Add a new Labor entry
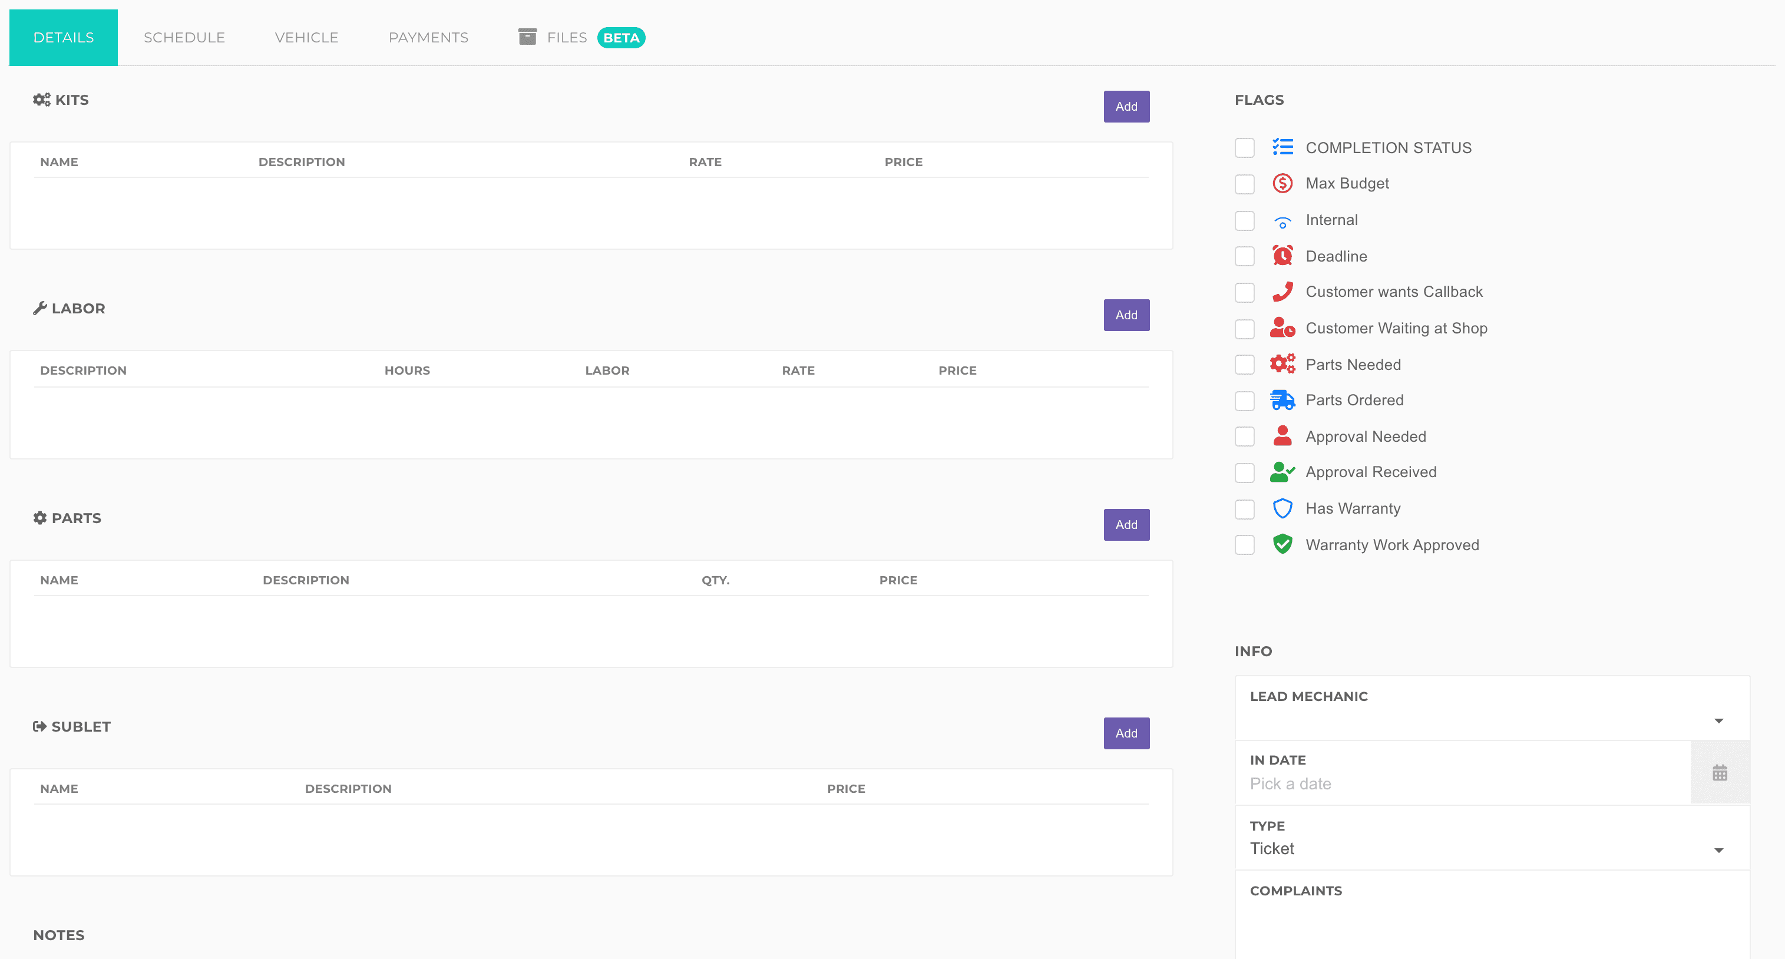This screenshot has width=1785, height=959. tap(1126, 315)
